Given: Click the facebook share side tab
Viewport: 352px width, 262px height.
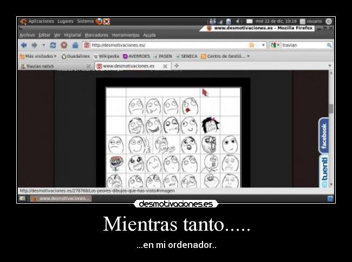Looking at the screenshot, I should 324,136.
